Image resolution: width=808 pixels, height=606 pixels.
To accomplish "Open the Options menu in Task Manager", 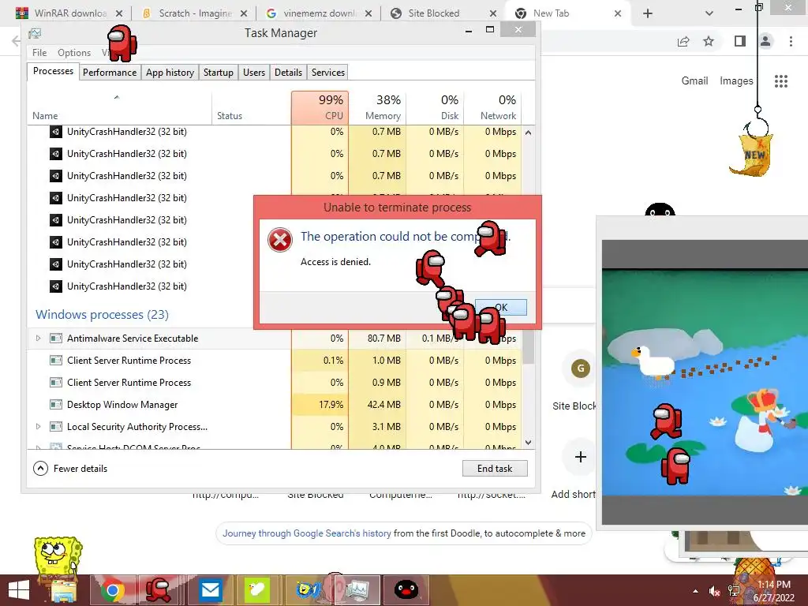I will 74,53.
